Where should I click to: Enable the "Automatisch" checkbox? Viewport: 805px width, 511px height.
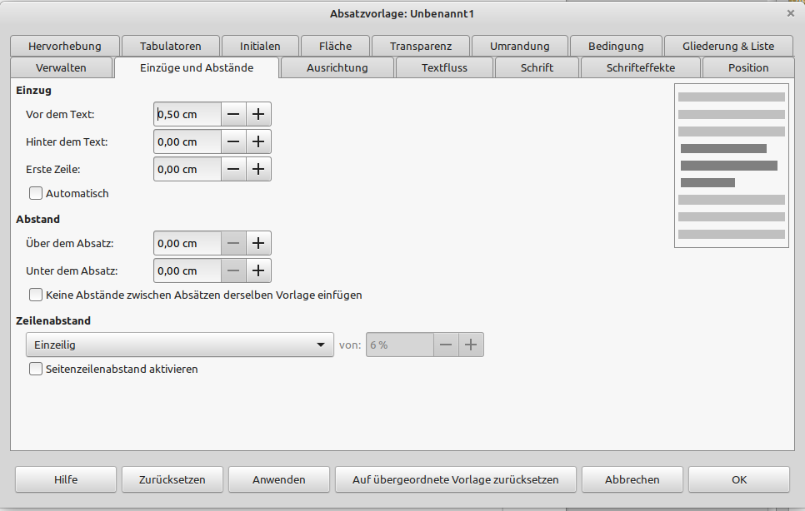(35, 193)
